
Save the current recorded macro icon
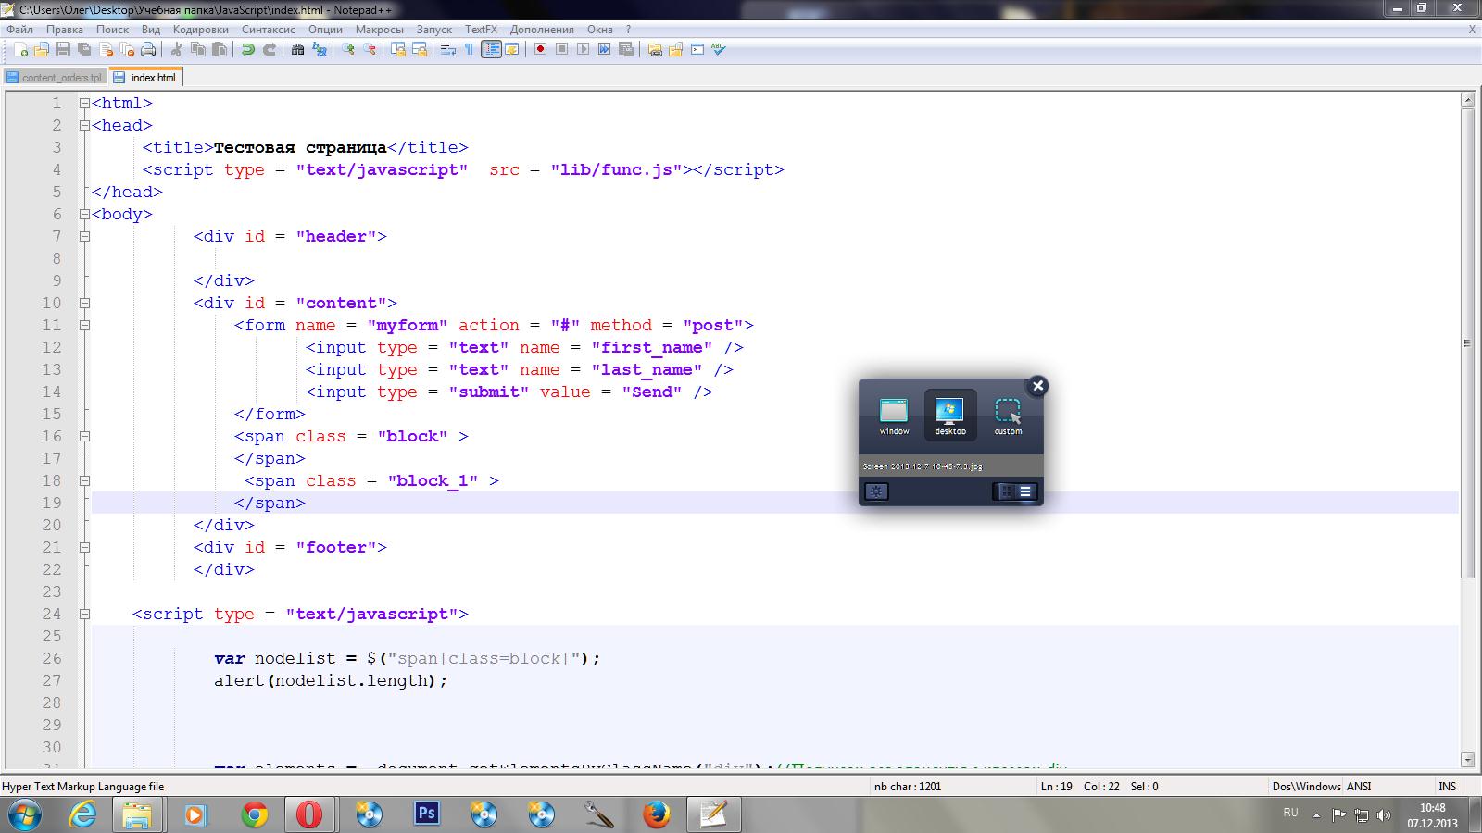coord(626,49)
